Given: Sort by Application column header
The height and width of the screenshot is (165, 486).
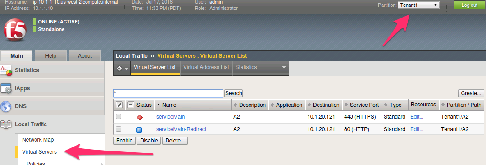Looking at the screenshot, I should pos(287,105).
